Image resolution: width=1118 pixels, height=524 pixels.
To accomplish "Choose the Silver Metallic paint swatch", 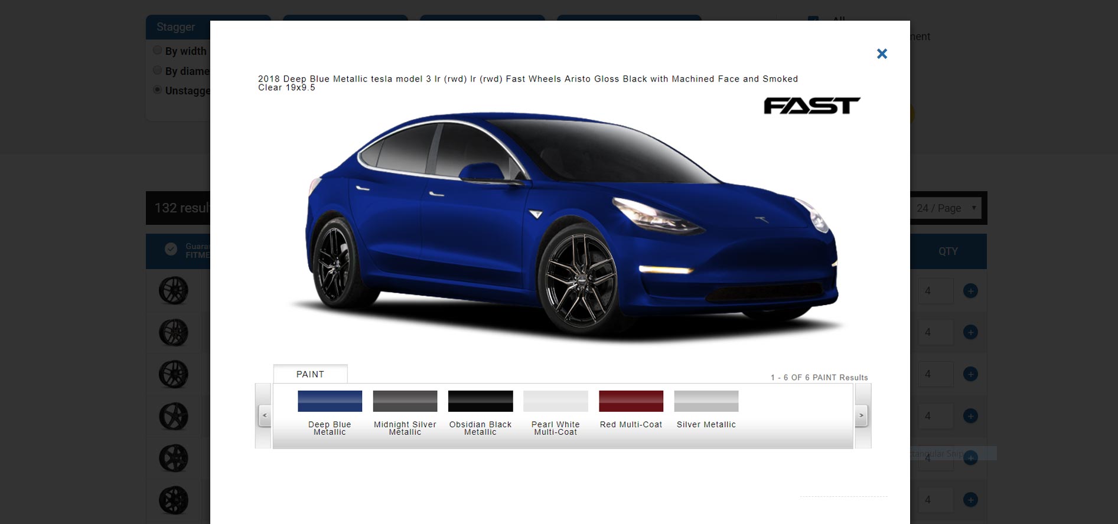I will 706,401.
